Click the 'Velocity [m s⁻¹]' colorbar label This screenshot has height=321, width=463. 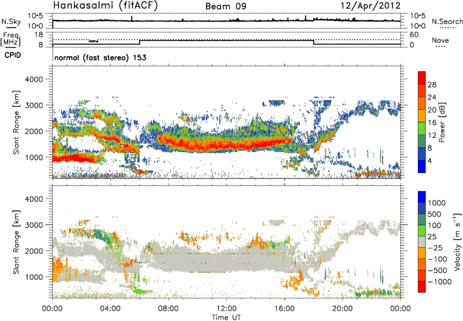coord(457,242)
